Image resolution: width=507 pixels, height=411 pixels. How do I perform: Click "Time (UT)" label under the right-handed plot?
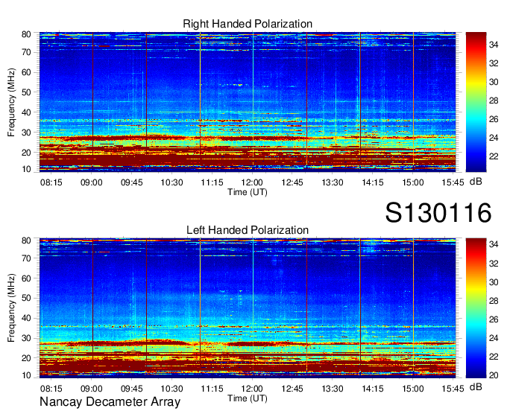pyautogui.click(x=248, y=192)
